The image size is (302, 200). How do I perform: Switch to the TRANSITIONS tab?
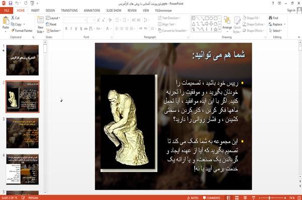click(x=69, y=11)
